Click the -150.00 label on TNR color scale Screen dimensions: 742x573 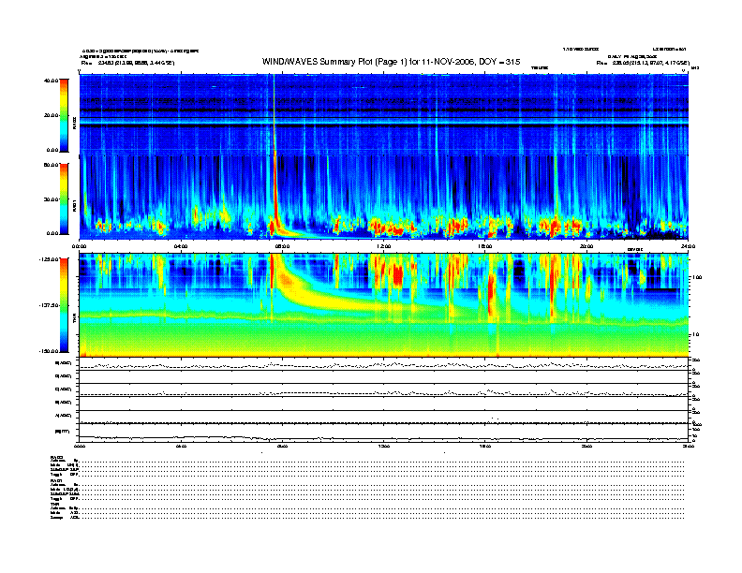point(49,351)
